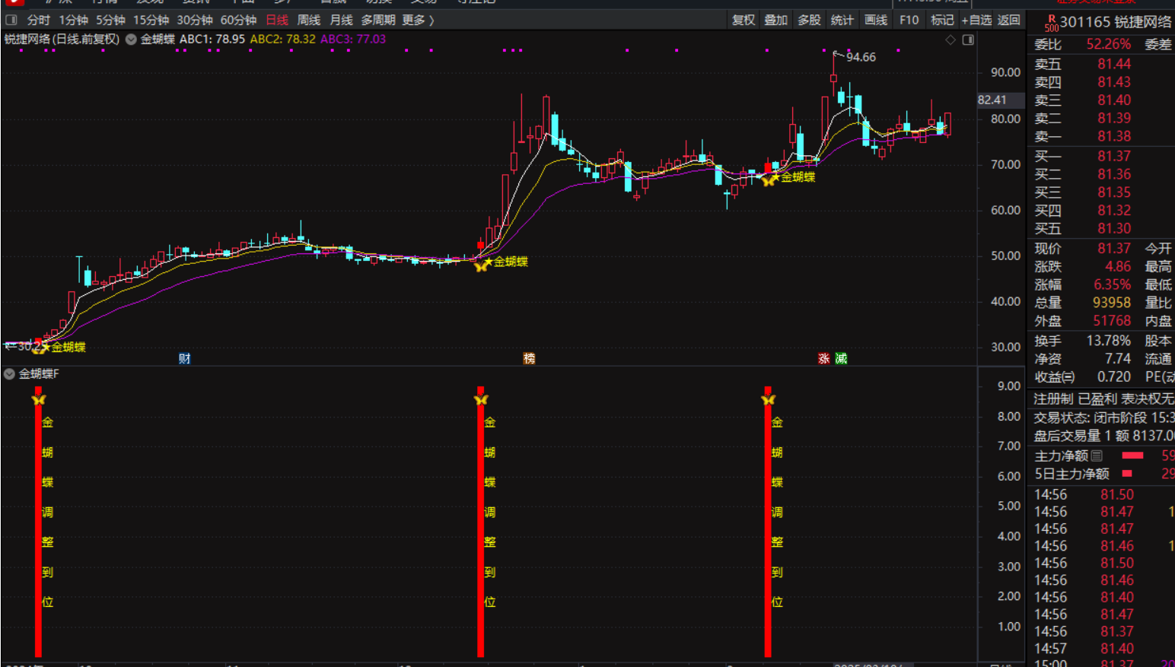Toggle 复权 price adjustment
The image size is (1175, 667).
pyautogui.click(x=743, y=20)
